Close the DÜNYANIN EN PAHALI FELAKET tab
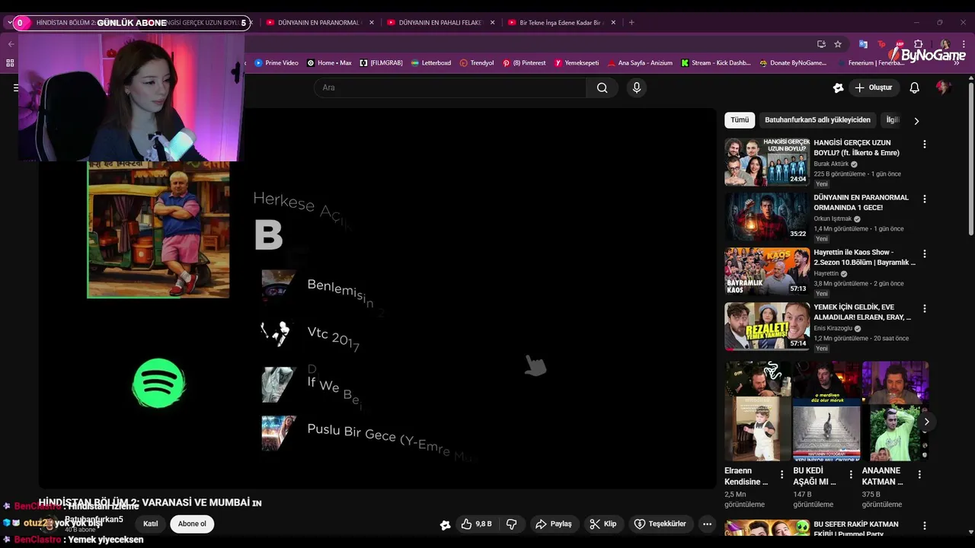Image resolution: width=975 pixels, height=548 pixels. coord(492,22)
